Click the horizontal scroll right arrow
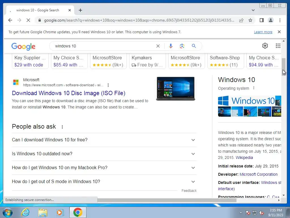The height and width of the screenshot is (218, 290). click(x=279, y=200)
